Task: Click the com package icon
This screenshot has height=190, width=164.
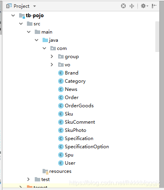Action: (53, 48)
